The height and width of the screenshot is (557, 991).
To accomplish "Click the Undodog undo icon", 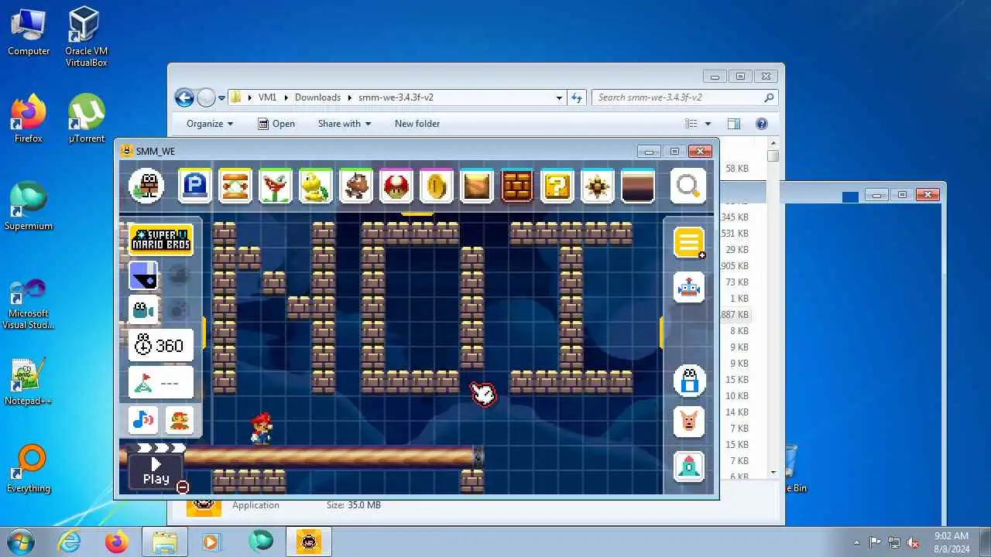I will click(x=689, y=422).
